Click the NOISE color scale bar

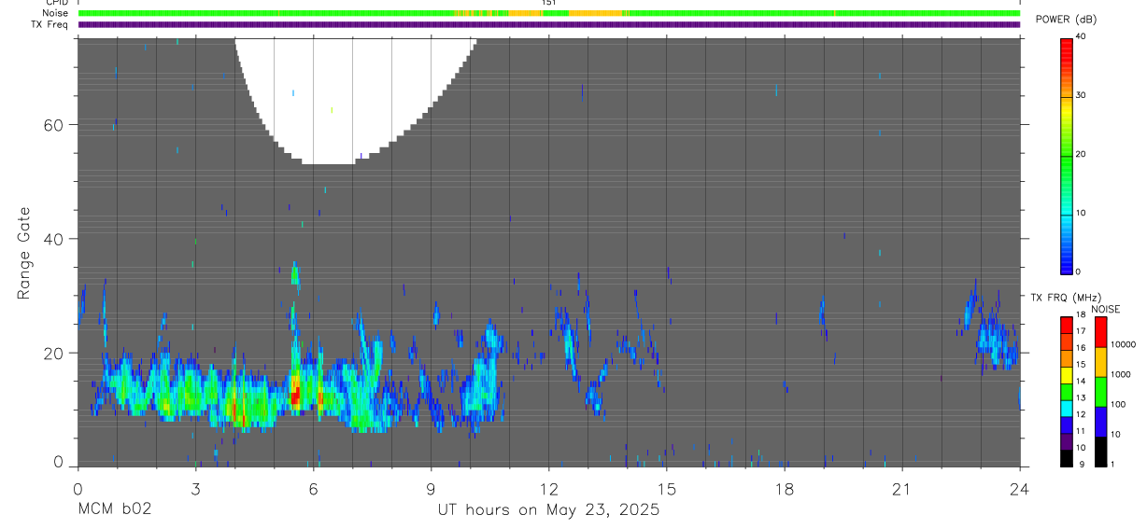pyautogui.click(x=1100, y=391)
